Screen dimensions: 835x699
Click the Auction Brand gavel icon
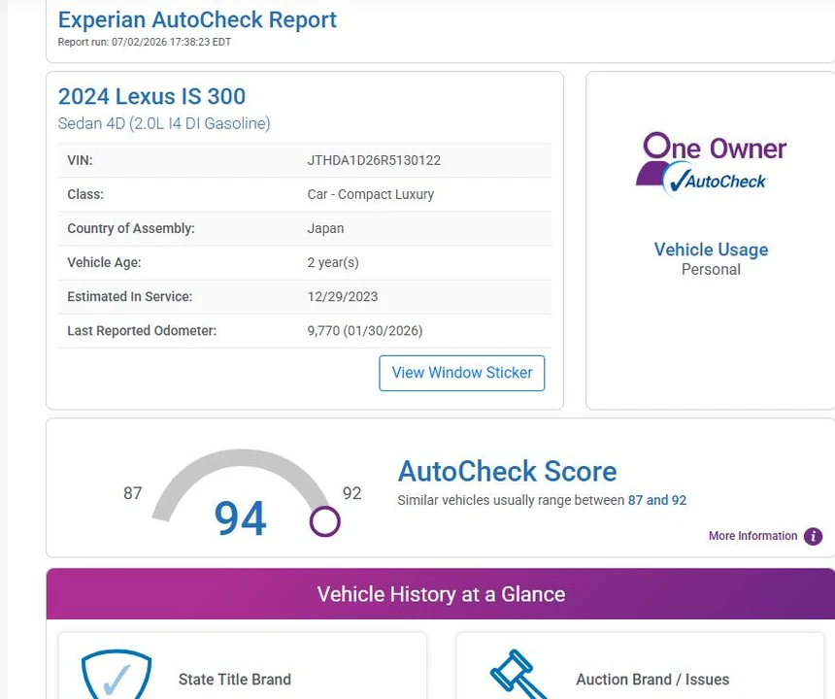pyautogui.click(x=518, y=675)
